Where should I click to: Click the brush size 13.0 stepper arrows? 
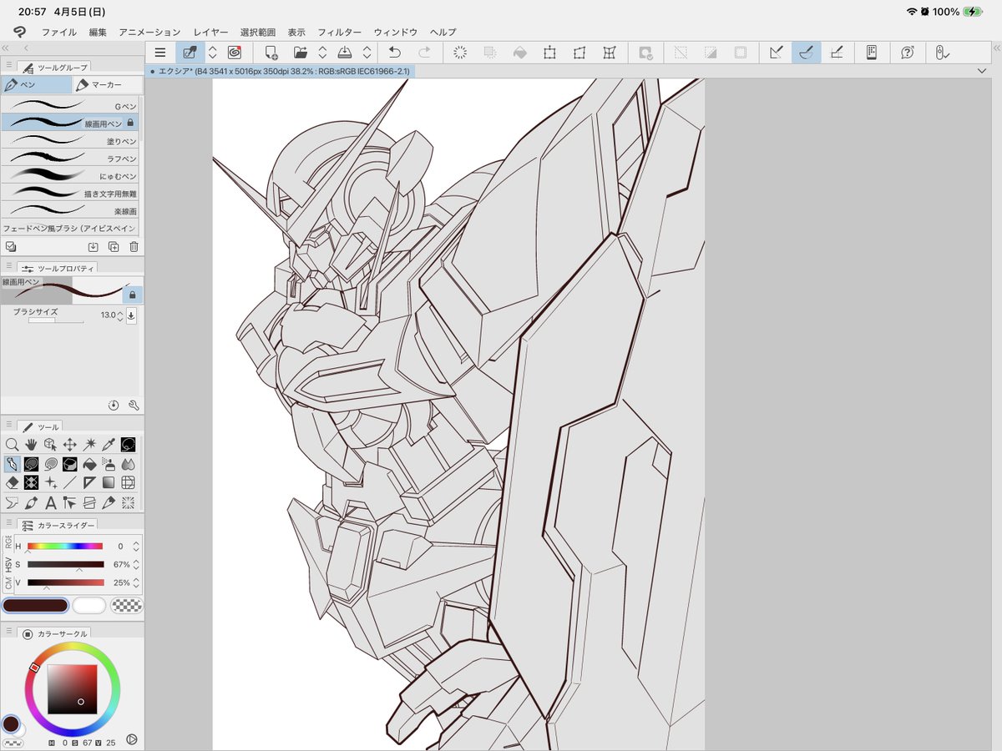click(120, 315)
